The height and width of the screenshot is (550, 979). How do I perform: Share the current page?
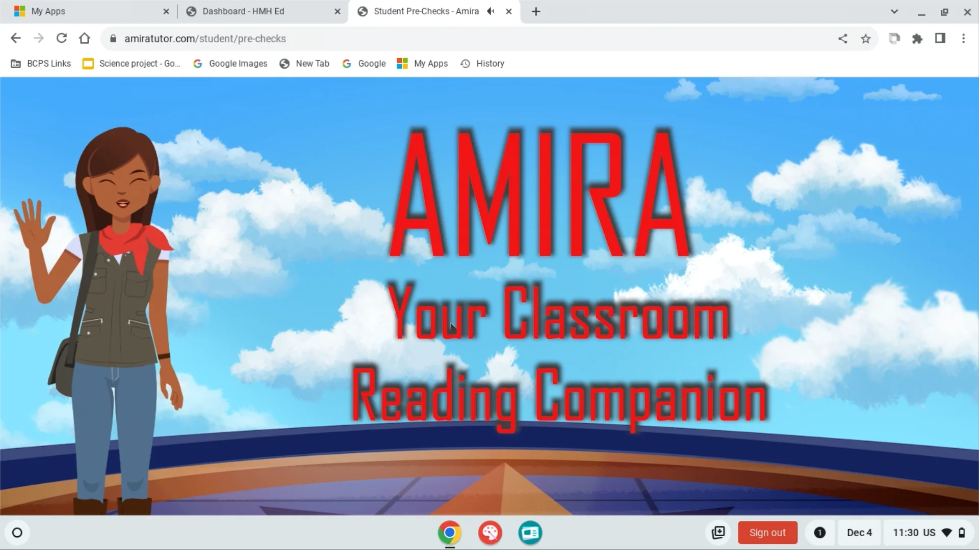pyautogui.click(x=843, y=38)
